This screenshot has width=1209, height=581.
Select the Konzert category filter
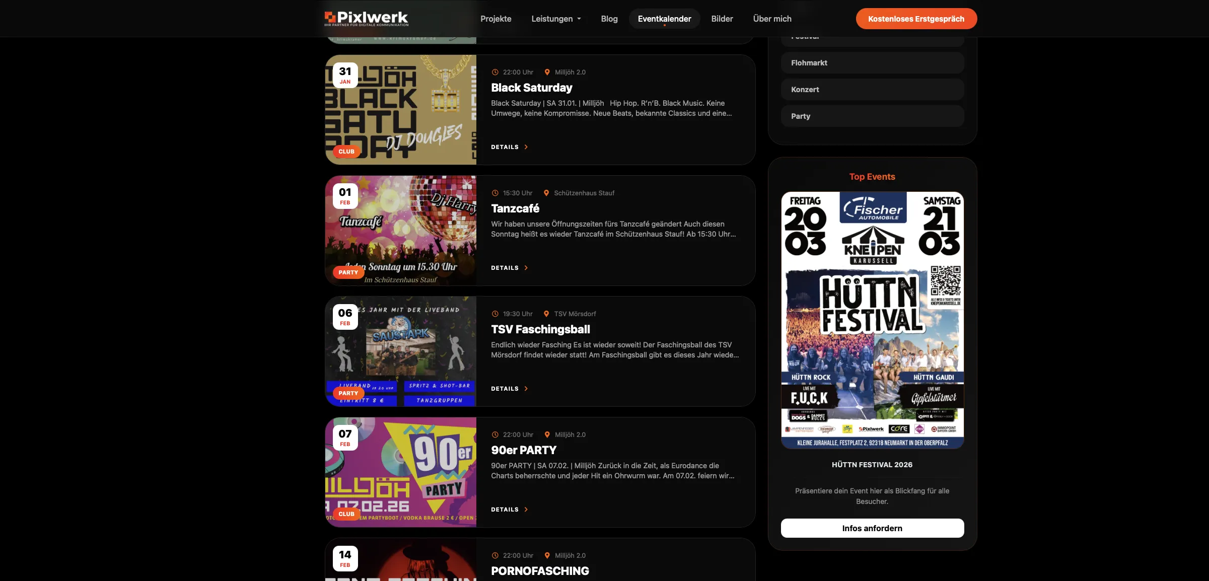point(872,90)
